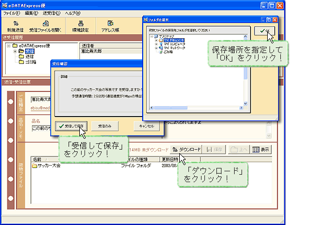
Task: Select ごみ箱 in folder dialog tree
Action: pos(168,52)
